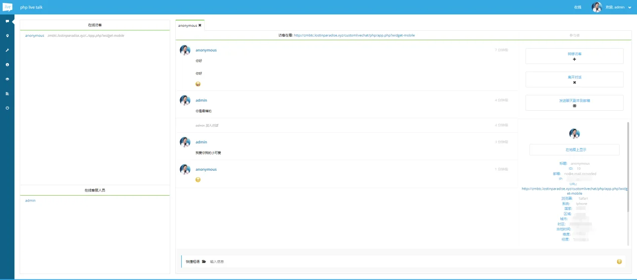Click the power logout sidebar icon
The image size is (637, 280).
point(7,108)
